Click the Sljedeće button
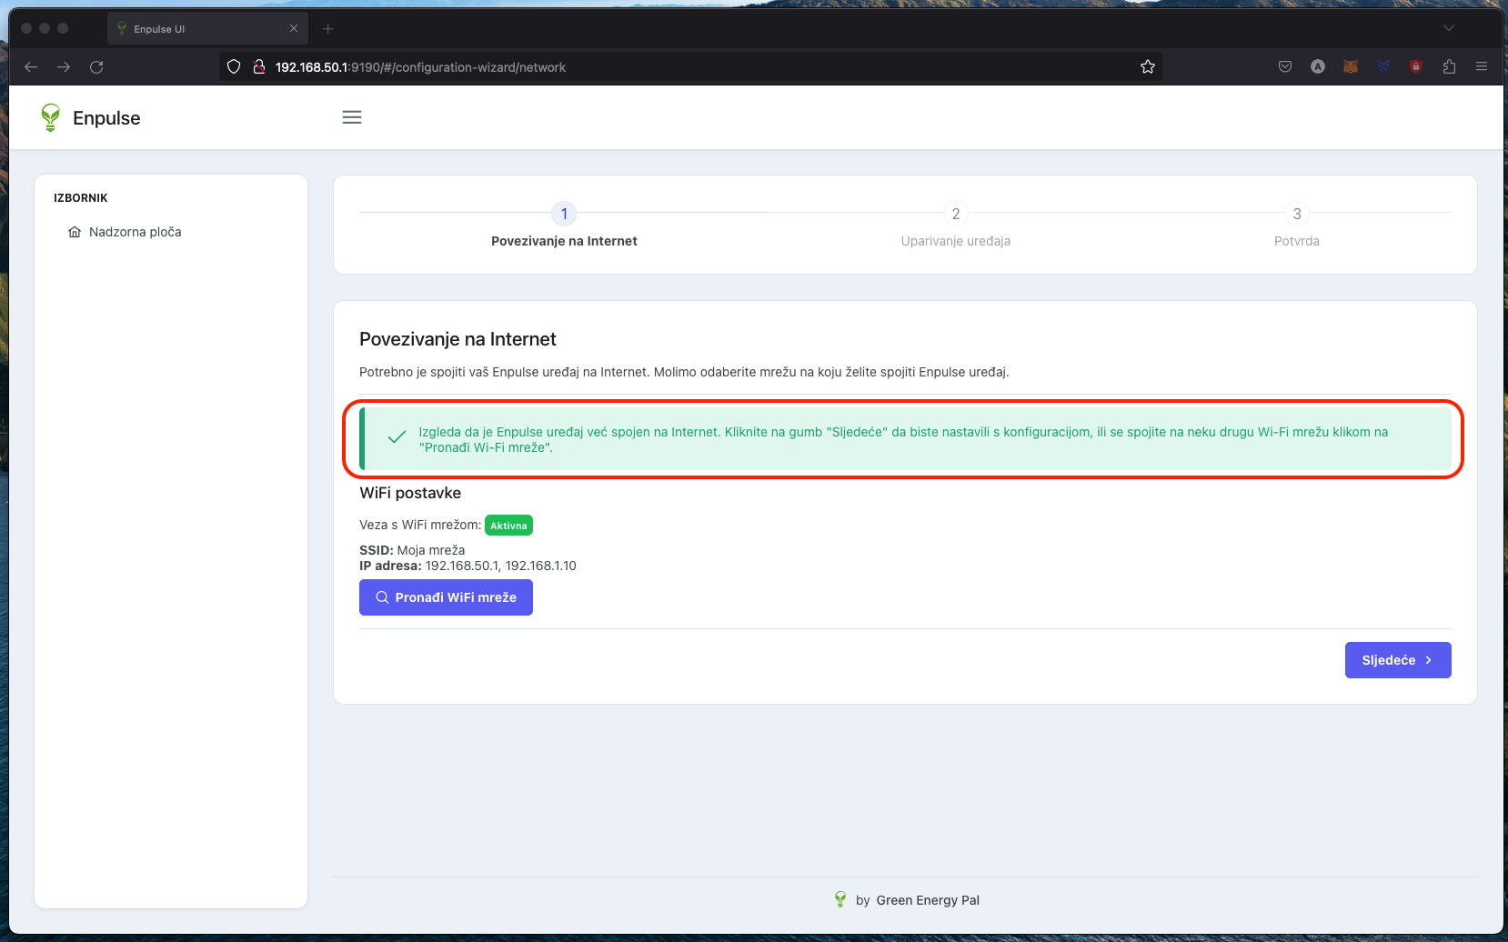 (x=1398, y=659)
